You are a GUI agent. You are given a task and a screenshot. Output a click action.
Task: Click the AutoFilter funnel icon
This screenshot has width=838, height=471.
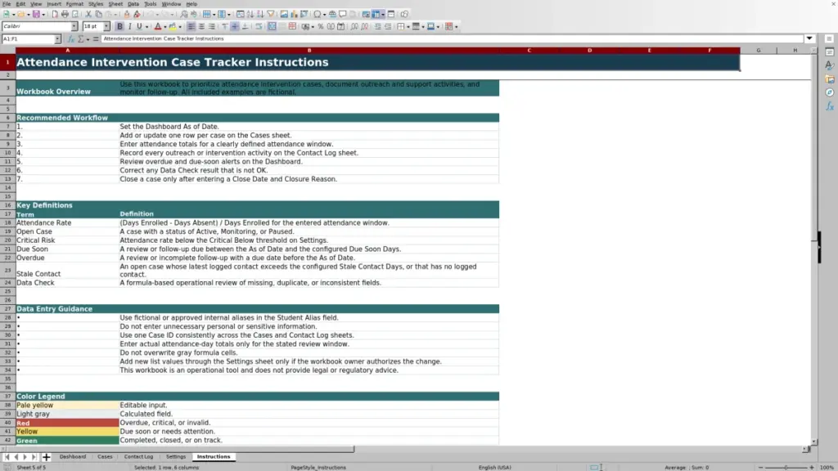click(270, 15)
